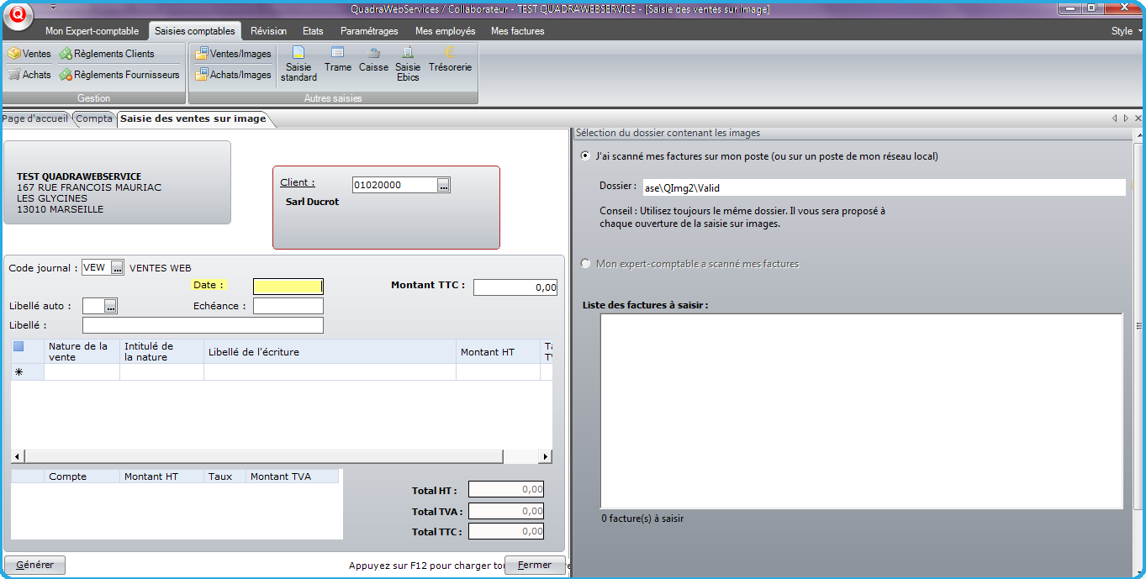1146x579 pixels.
Task: Select "J'ai scanné mes factures sur mon poste" option
Action: click(586, 156)
